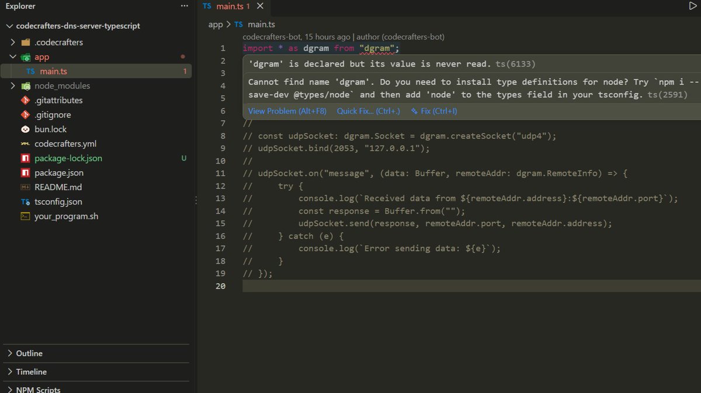
Task: Open package.json file
Action: (59, 173)
